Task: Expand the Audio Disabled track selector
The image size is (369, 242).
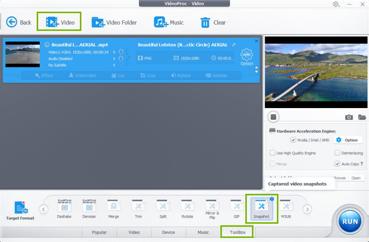Action: (x=114, y=59)
